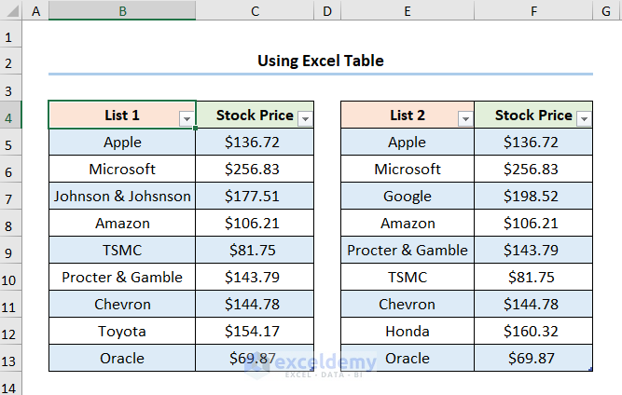
Task: Select column E header
Action: point(408,11)
